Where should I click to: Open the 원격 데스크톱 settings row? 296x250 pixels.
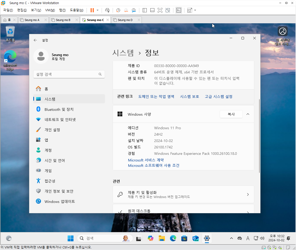(x=183, y=209)
